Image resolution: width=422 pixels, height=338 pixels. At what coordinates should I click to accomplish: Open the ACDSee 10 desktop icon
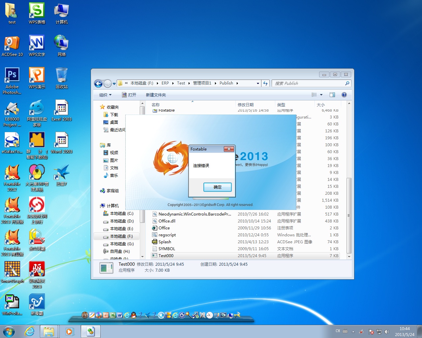coord(12,44)
